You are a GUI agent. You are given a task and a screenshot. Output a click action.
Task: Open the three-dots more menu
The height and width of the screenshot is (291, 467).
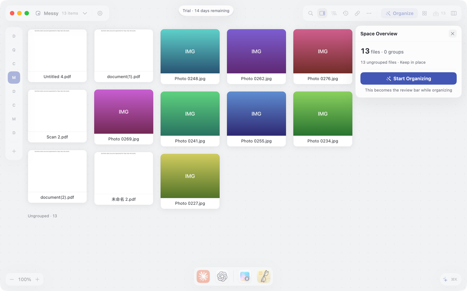coord(369,13)
